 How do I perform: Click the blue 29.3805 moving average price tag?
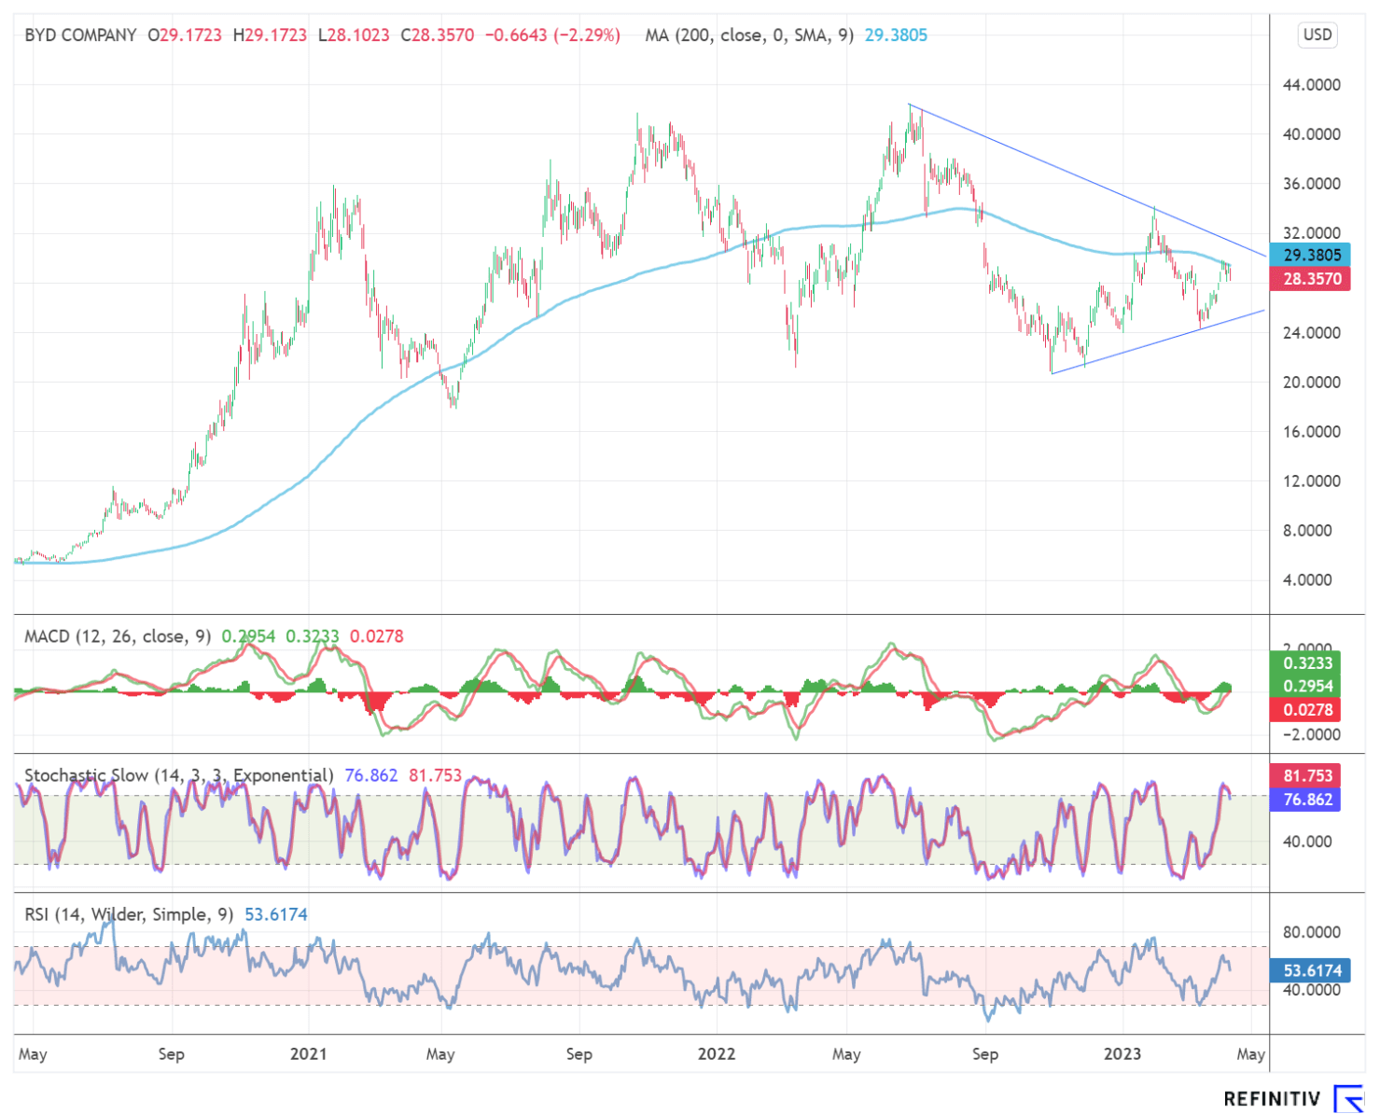coord(1311,255)
